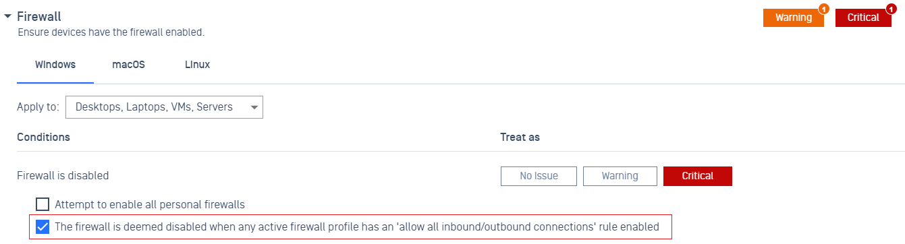Click the 'allow all inbound/outbound connections' rule text
The image size is (905, 244).
pos(357,227)
